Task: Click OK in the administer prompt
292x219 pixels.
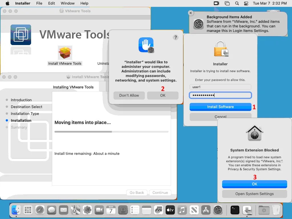Action: point(163,95)
